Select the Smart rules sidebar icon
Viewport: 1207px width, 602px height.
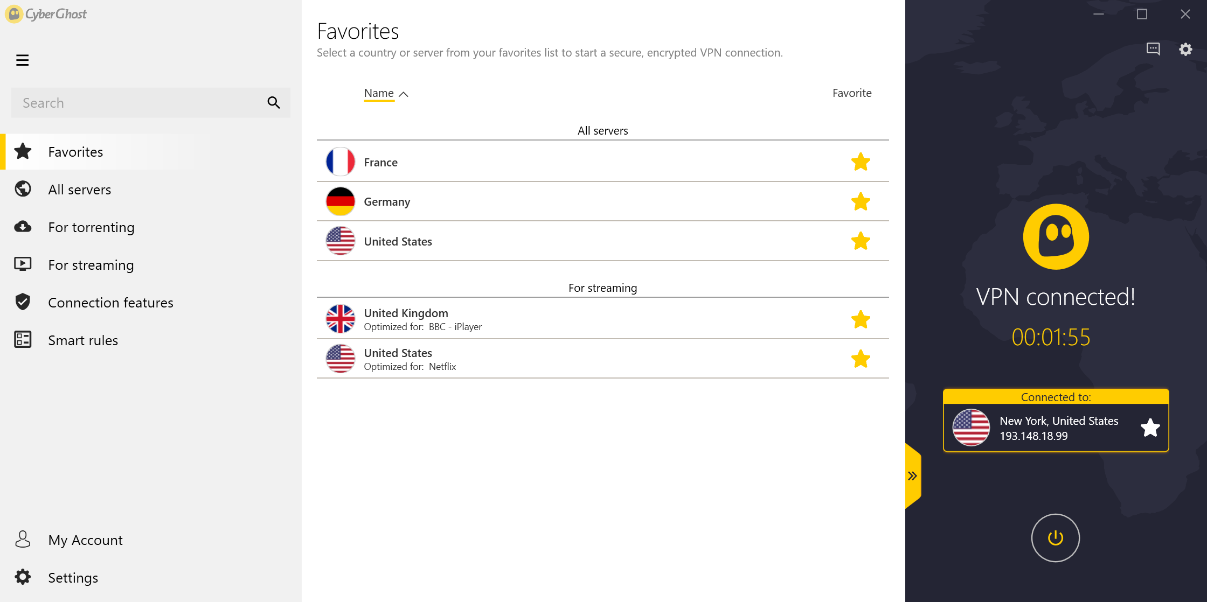coord(23,339)
